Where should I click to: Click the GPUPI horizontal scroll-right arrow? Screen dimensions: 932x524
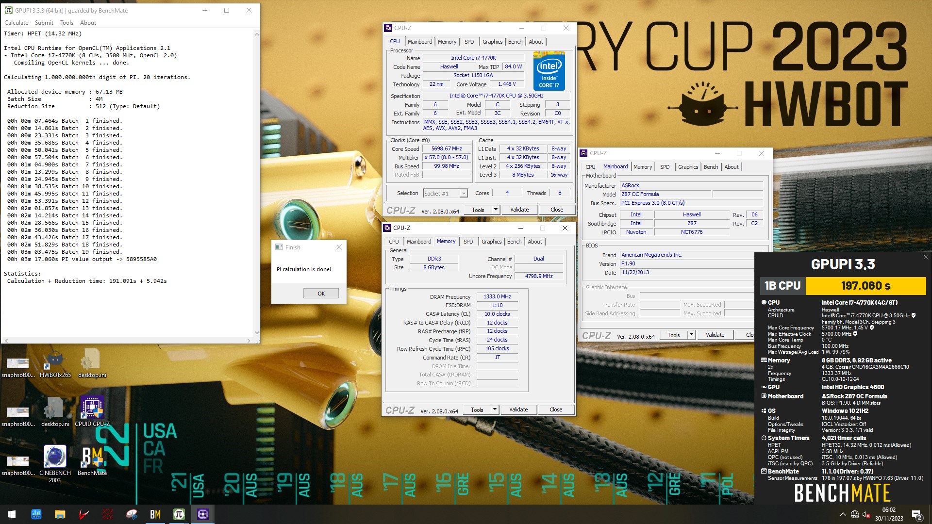(249, 341)
